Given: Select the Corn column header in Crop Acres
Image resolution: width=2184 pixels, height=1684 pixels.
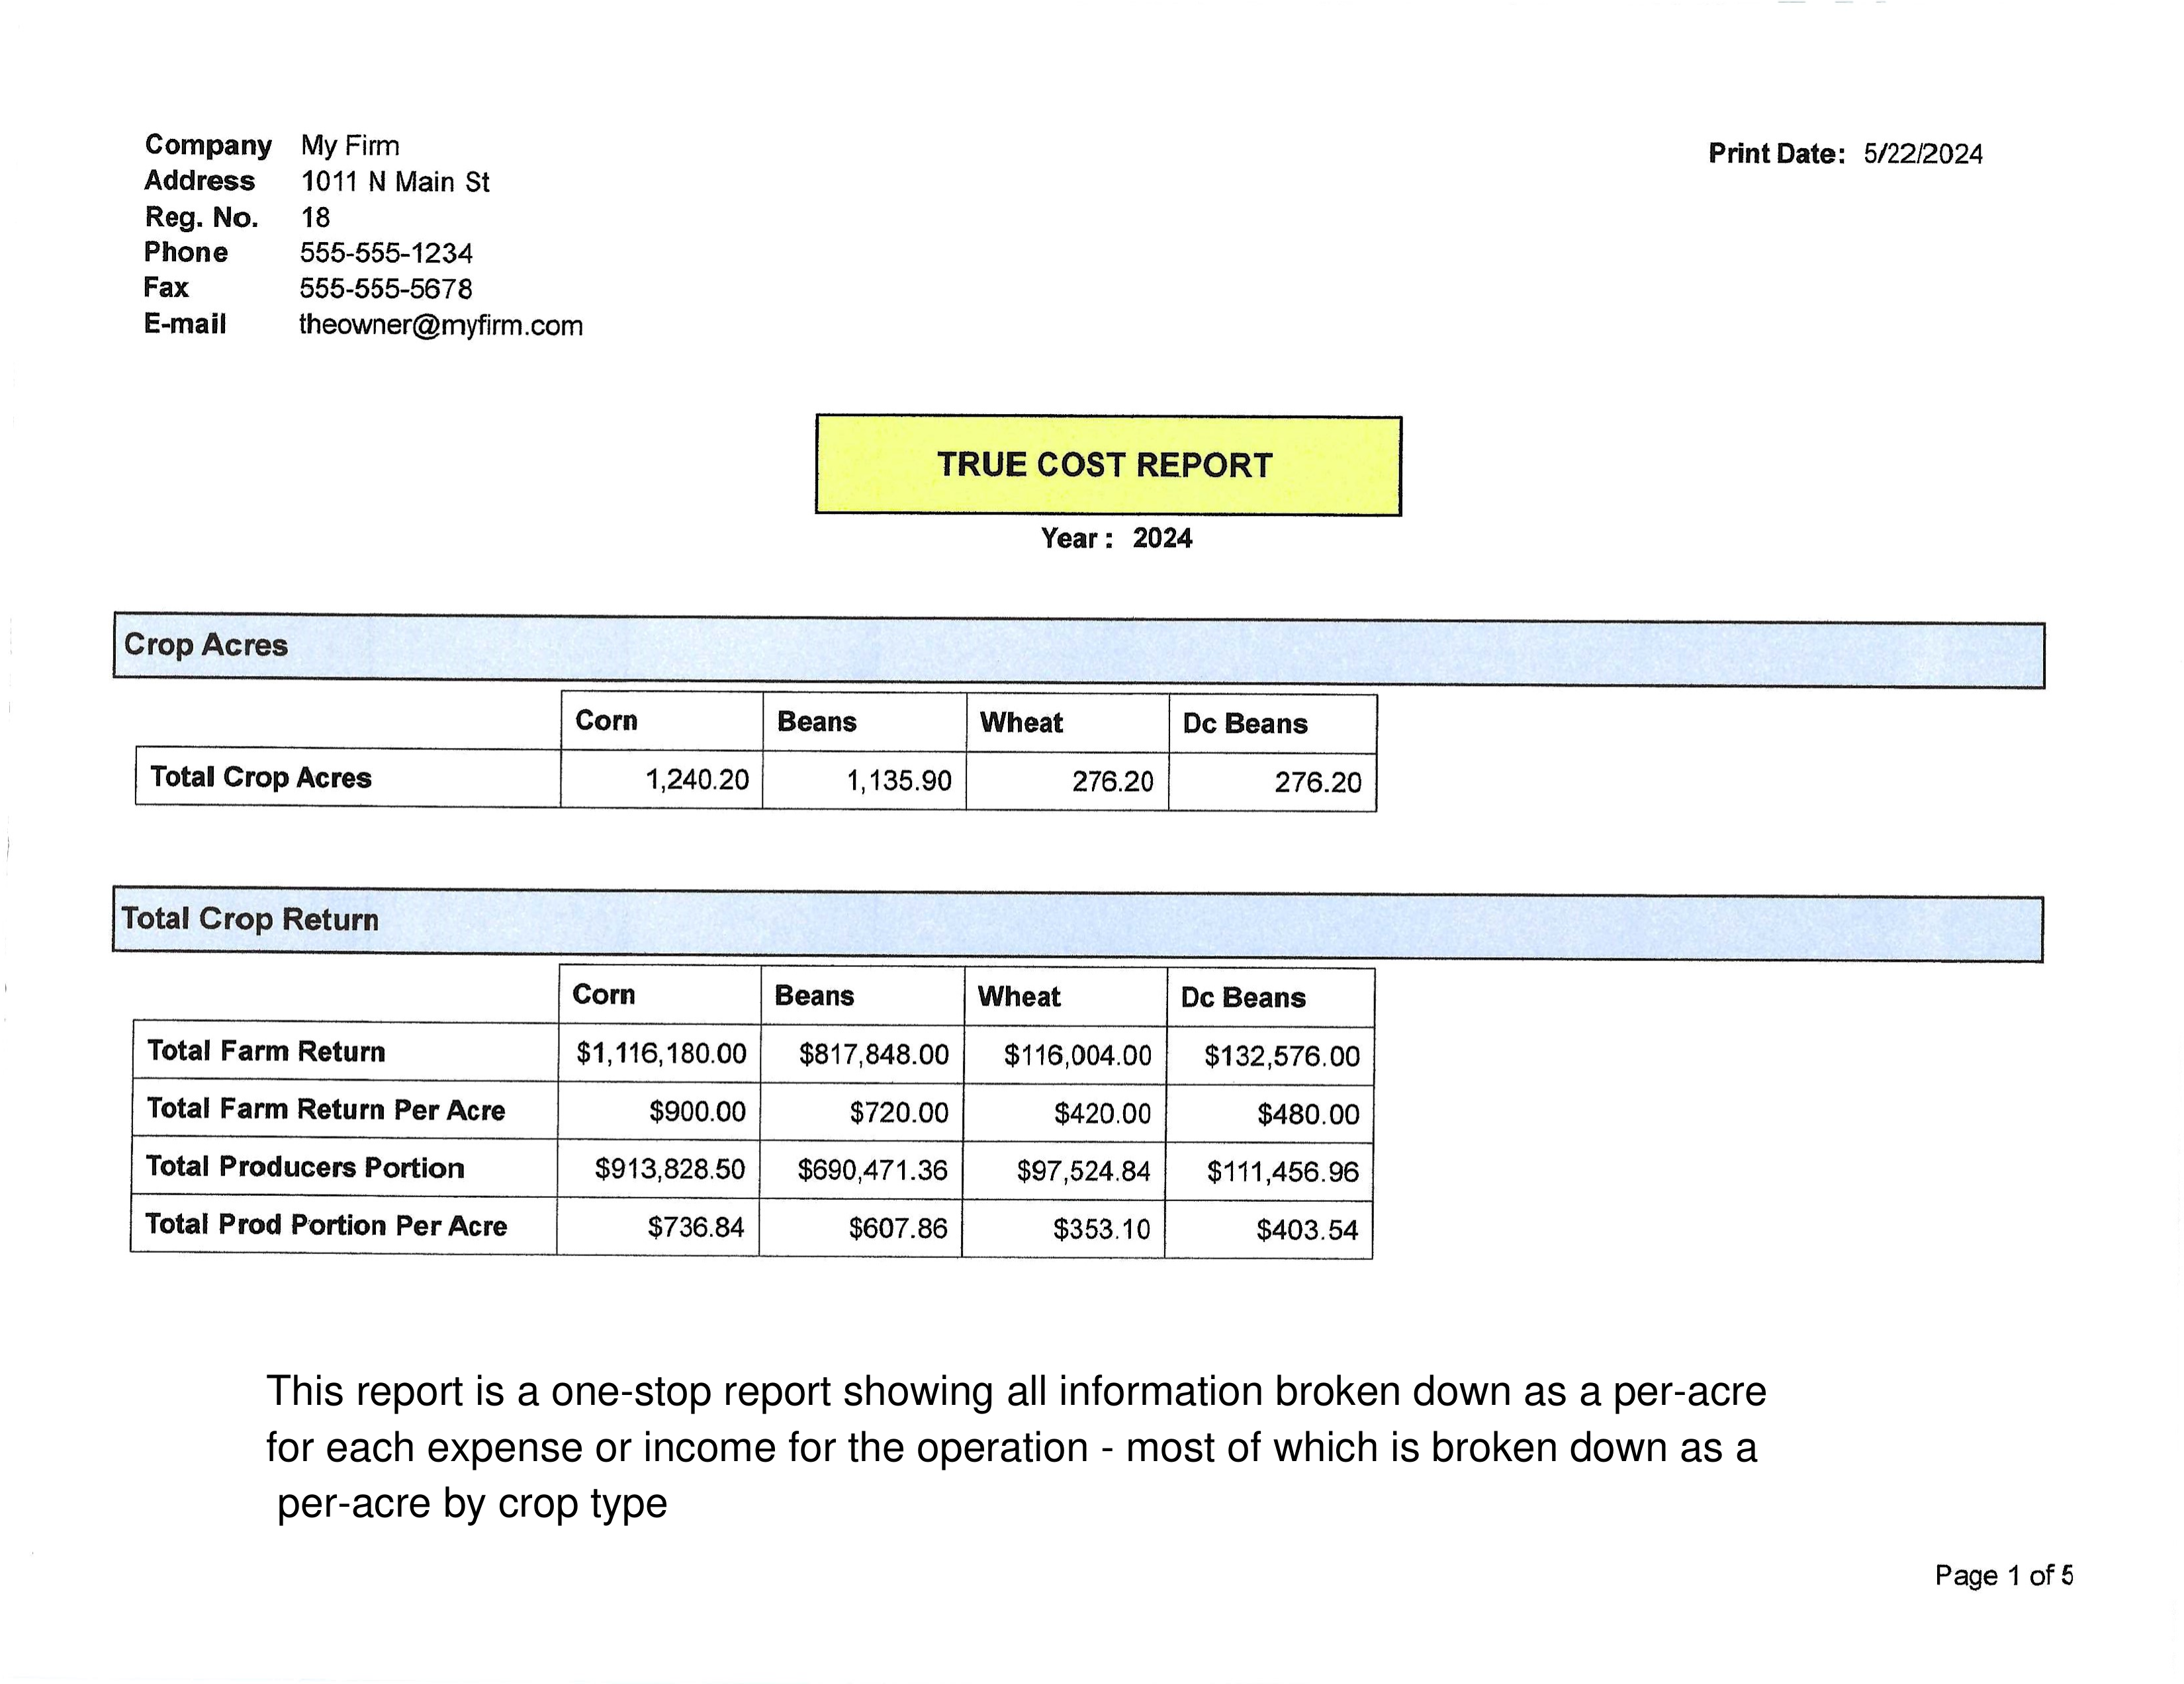Looking at the screenshot, I should tap(606, 720).
